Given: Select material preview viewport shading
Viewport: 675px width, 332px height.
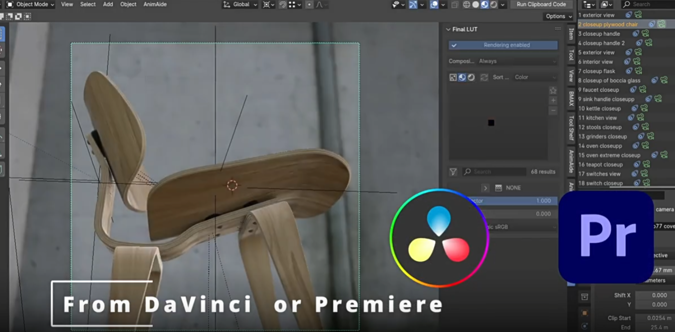Looking at the screenshot, I should 485,4.
